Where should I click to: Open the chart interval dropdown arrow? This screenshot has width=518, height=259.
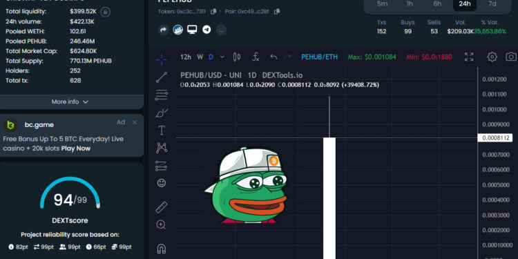point(222,57)
